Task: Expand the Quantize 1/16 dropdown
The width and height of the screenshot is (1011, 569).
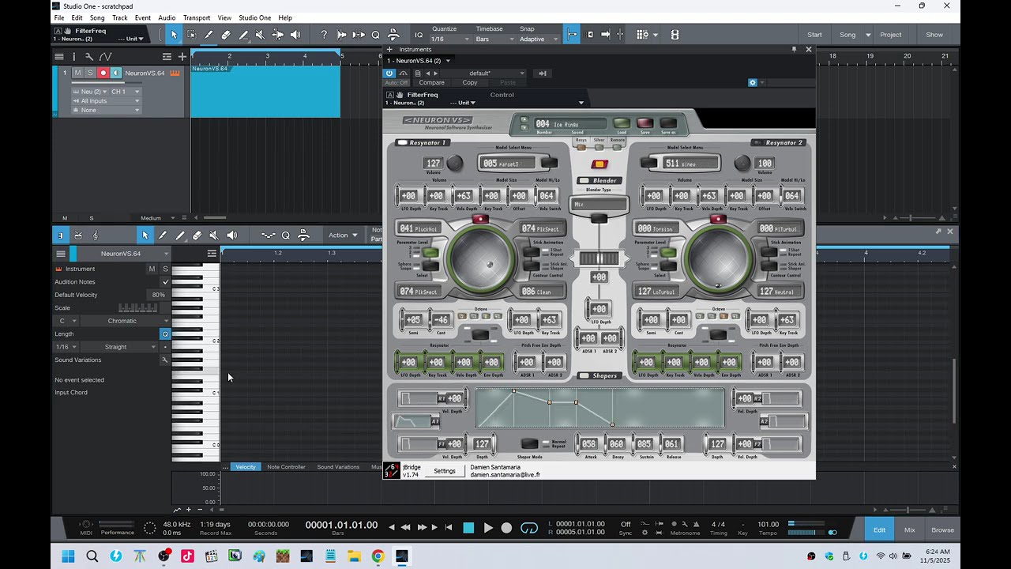Action: click(x=450, y=39)
